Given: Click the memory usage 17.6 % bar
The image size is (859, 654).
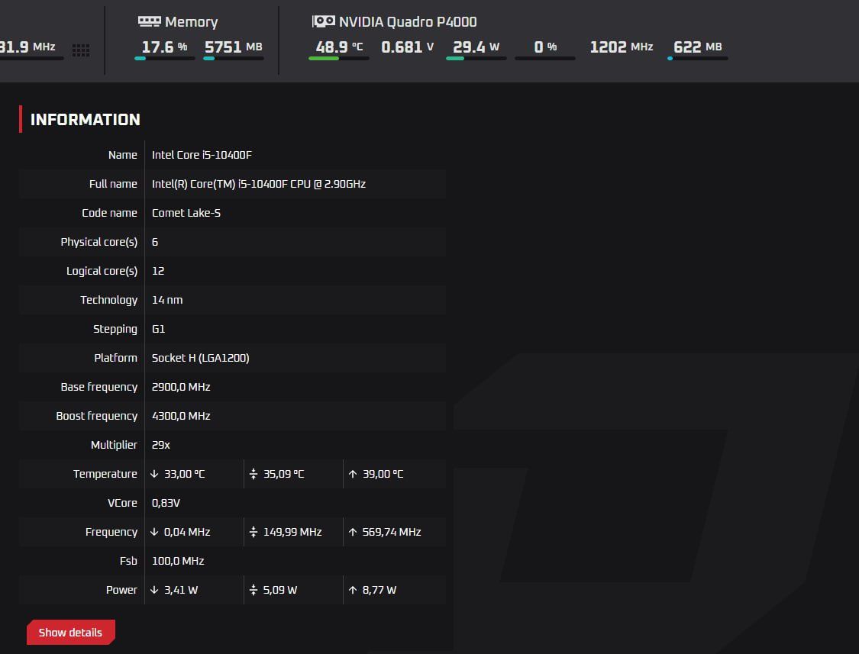Looking at the screenshot, I should pos(165,58).
